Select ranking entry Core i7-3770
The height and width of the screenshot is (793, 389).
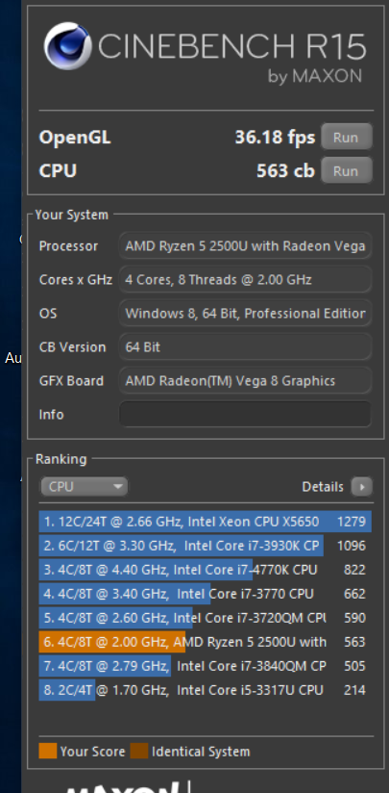(x=206, y=593)
